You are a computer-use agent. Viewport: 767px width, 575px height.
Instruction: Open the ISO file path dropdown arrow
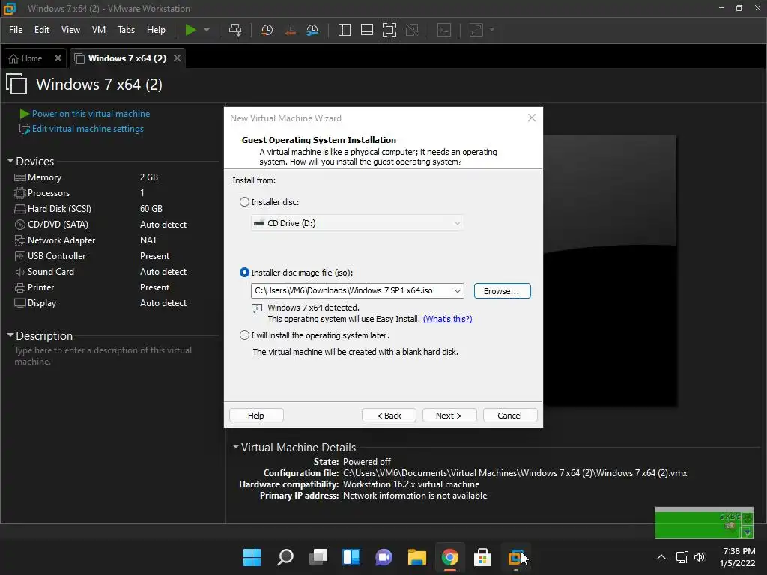tap(457, 291)
